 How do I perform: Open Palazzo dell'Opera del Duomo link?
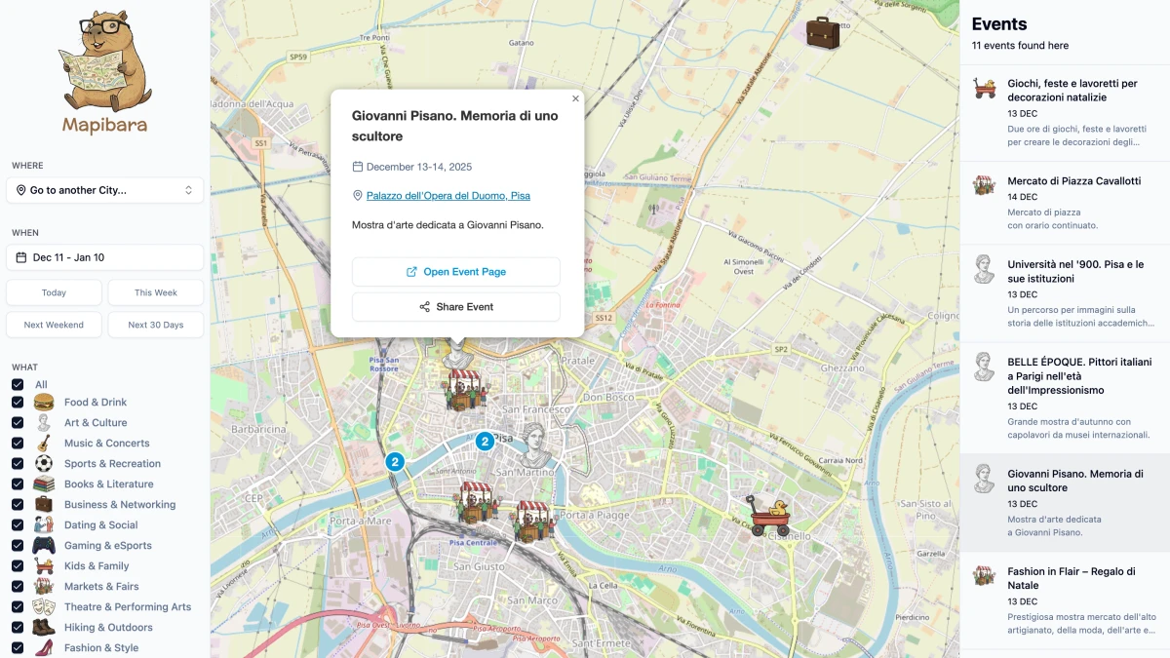(448, 196)
